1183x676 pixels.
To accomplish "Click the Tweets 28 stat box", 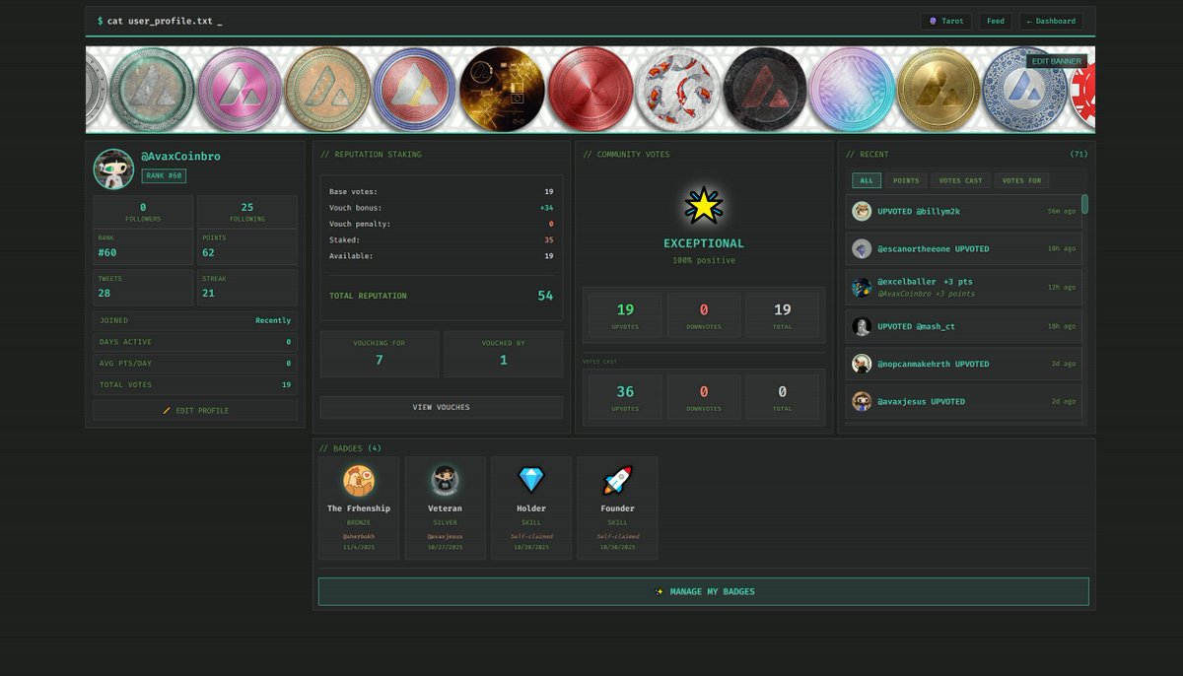I will coord(143,288).
